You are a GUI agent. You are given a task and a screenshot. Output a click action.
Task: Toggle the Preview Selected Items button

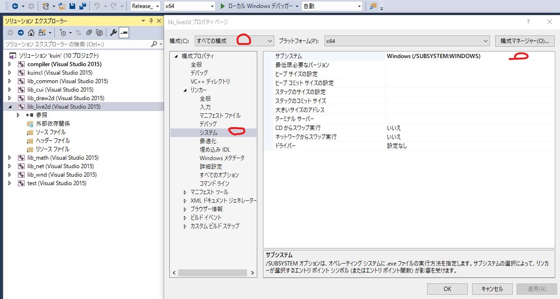point(124,33)
